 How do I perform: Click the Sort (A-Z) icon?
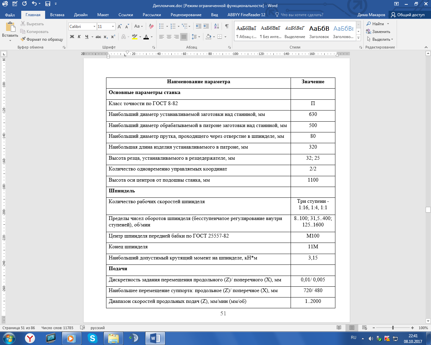click(217, 26)
